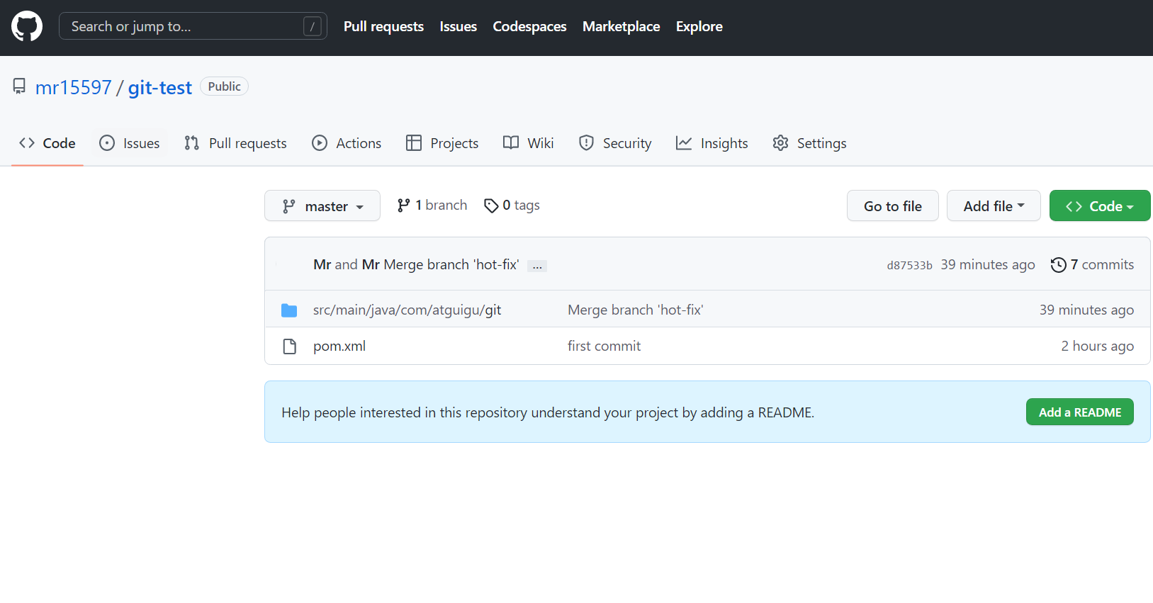1153x603 pixels.
Task: Expand the Add file dropdown
Action: pos(994,205)
